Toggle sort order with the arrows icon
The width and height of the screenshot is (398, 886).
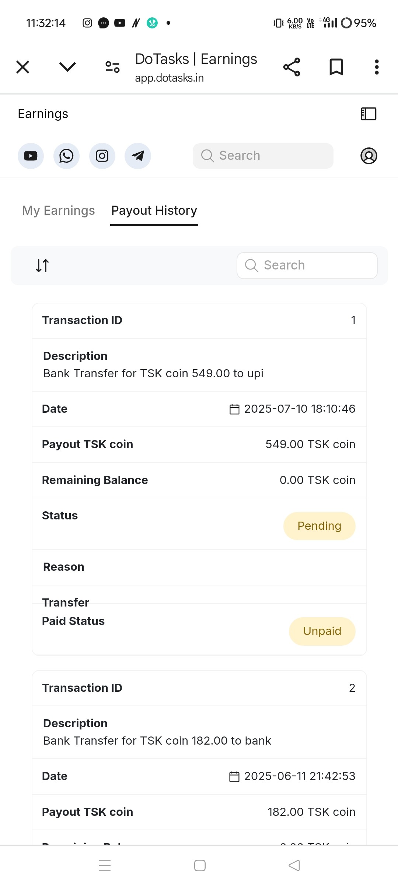[x=42, y=265]
